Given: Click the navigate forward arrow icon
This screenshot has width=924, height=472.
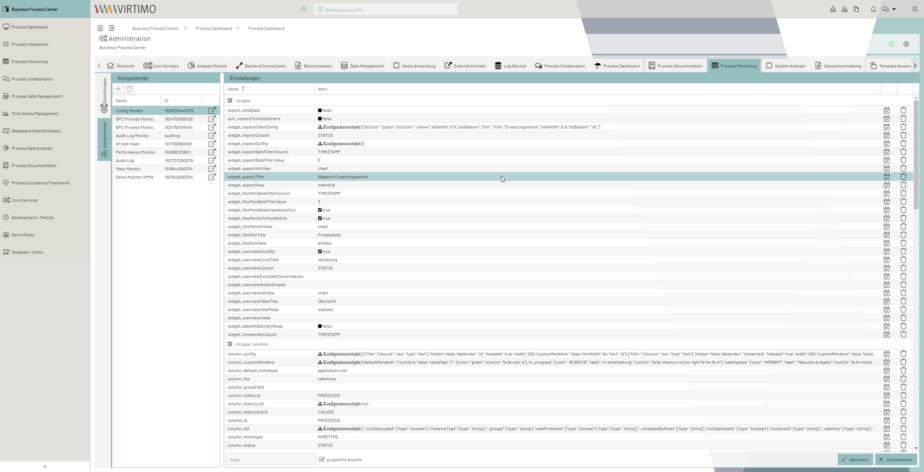Looking at the screenshot, I should pyautogui.click(x=112, y=28).
